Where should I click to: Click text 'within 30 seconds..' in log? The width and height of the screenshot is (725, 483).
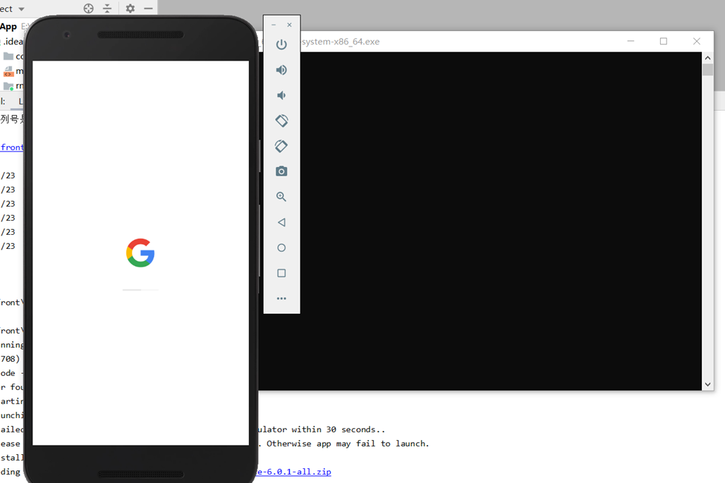(x=338, y=429)
